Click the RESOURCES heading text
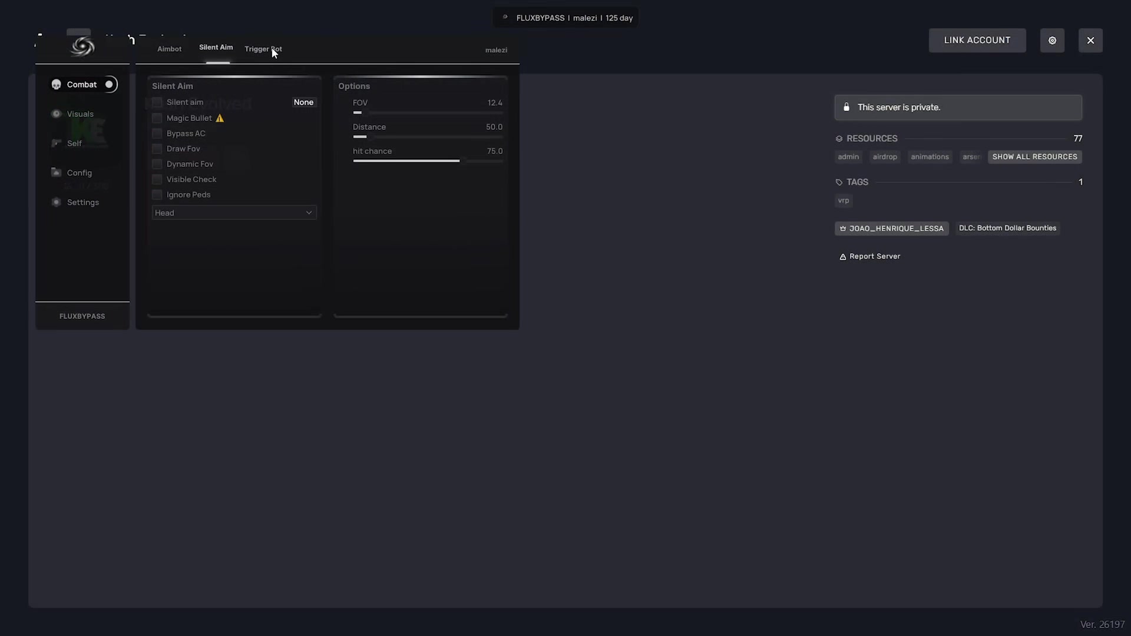The image size is (1131, 636). pyautogui.click(x=872, y=139)
